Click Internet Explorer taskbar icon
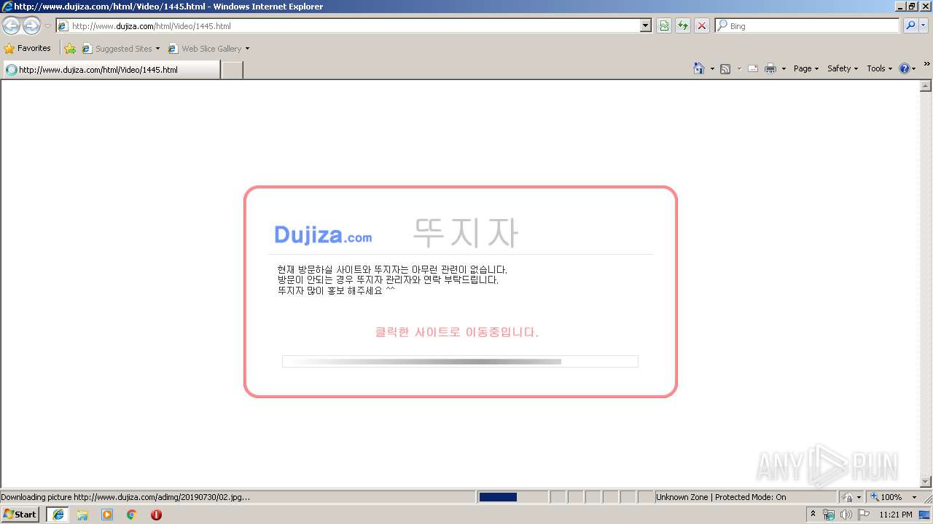933x524 pixels. click(58, 515)
